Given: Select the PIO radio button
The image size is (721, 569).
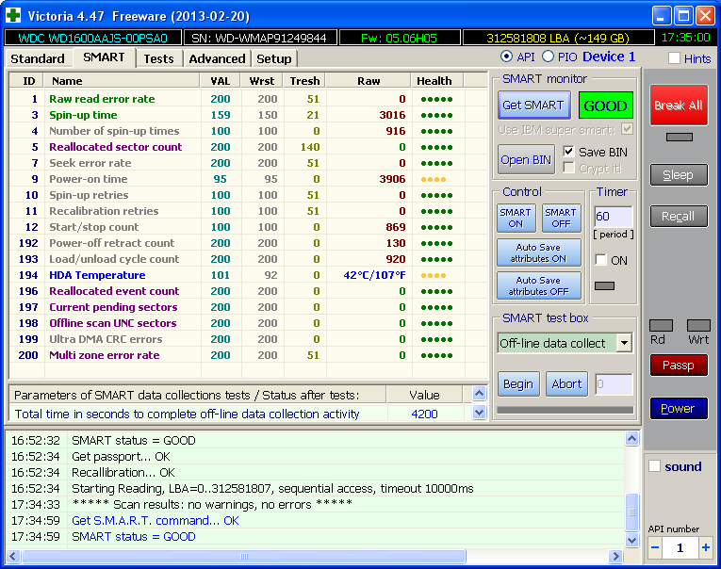Looking at the screenshot, I should coord(548,57).
